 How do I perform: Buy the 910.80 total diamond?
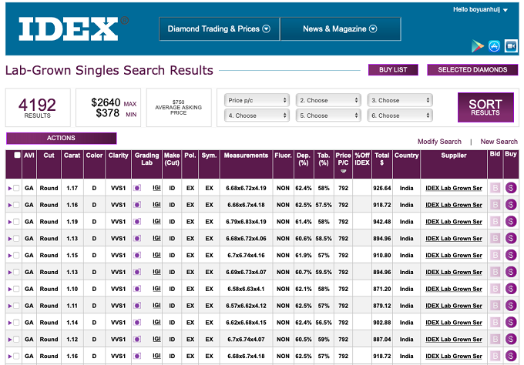coord(511,255)
